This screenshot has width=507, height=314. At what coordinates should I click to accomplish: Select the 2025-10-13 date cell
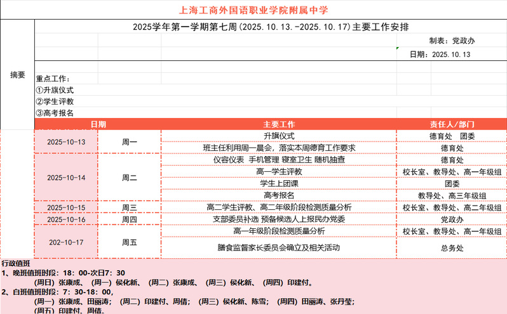pos(66,142)
